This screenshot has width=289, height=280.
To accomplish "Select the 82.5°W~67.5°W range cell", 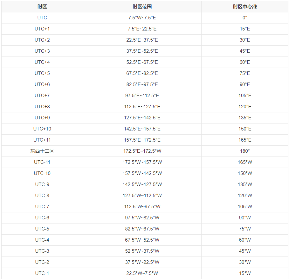I will tap(142, 229).
